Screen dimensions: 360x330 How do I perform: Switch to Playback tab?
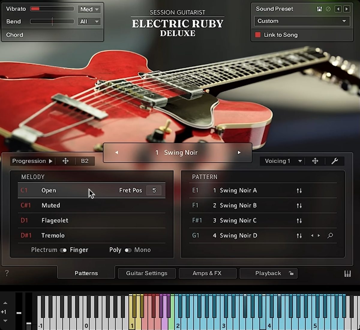point(268,273)
